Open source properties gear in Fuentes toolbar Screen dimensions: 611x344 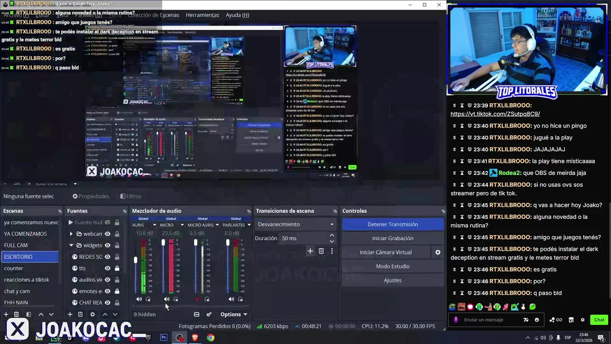pos(93,314)
